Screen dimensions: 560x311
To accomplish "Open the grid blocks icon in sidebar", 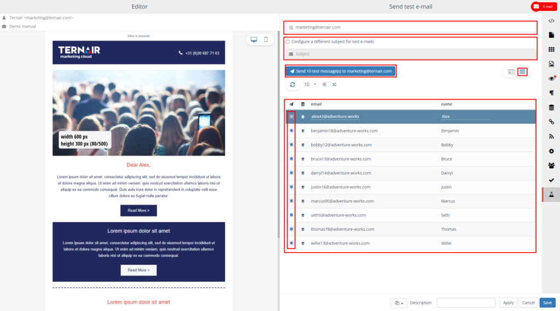I will 551,50.
